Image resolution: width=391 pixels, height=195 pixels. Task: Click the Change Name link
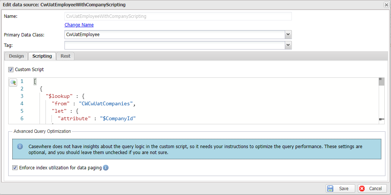point(79,25)
